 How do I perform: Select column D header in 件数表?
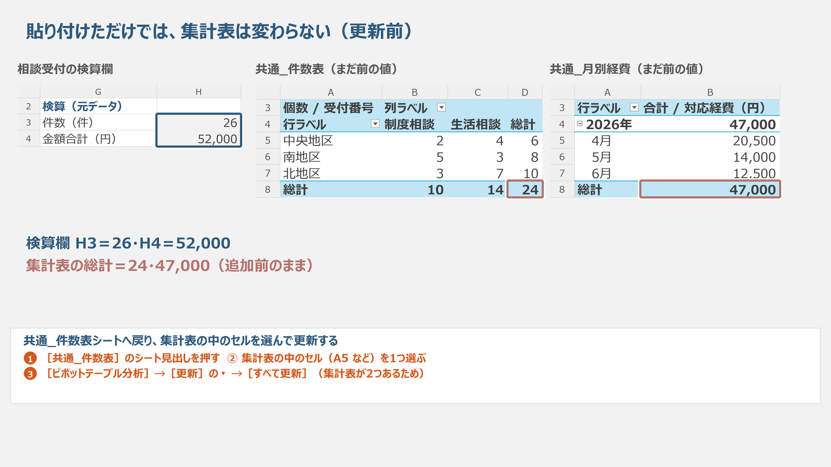click(525, 92)
